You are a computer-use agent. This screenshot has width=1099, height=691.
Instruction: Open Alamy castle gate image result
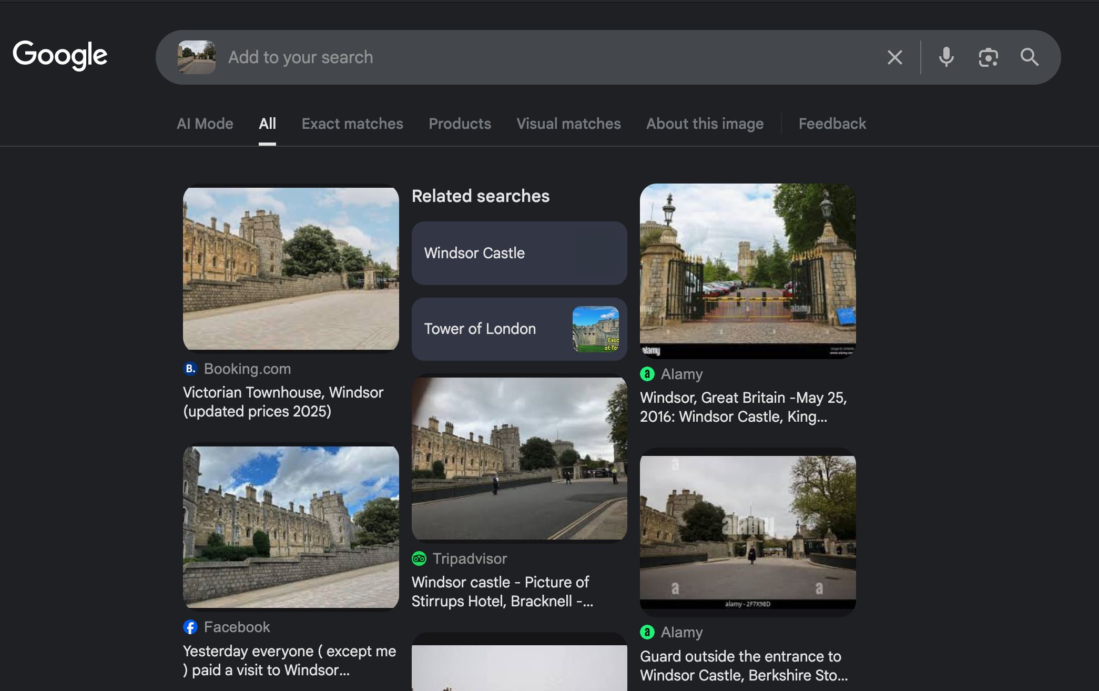pyautogui.click(x=748, y=271)
